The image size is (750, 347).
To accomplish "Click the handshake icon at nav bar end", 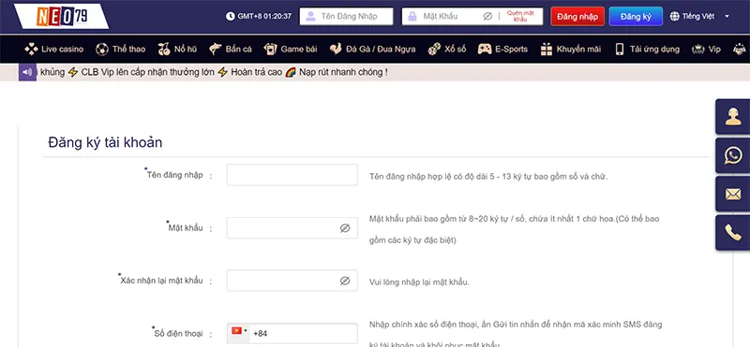I will point(740,50).
